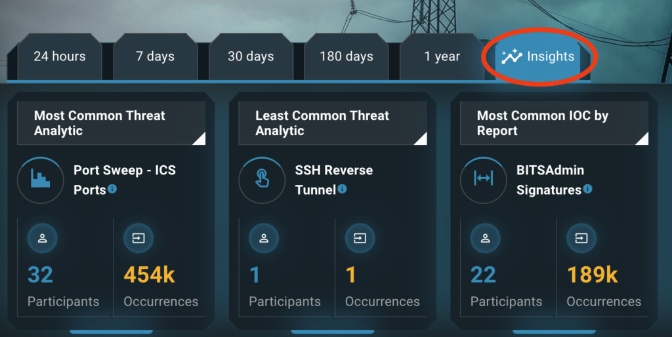Open the Port Sweep - ICS Ports analytic

point(124,180)
